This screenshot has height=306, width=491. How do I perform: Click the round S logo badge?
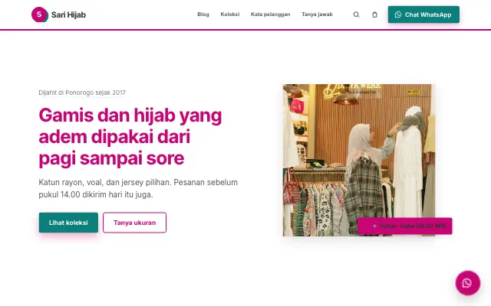tap(39, 15)
